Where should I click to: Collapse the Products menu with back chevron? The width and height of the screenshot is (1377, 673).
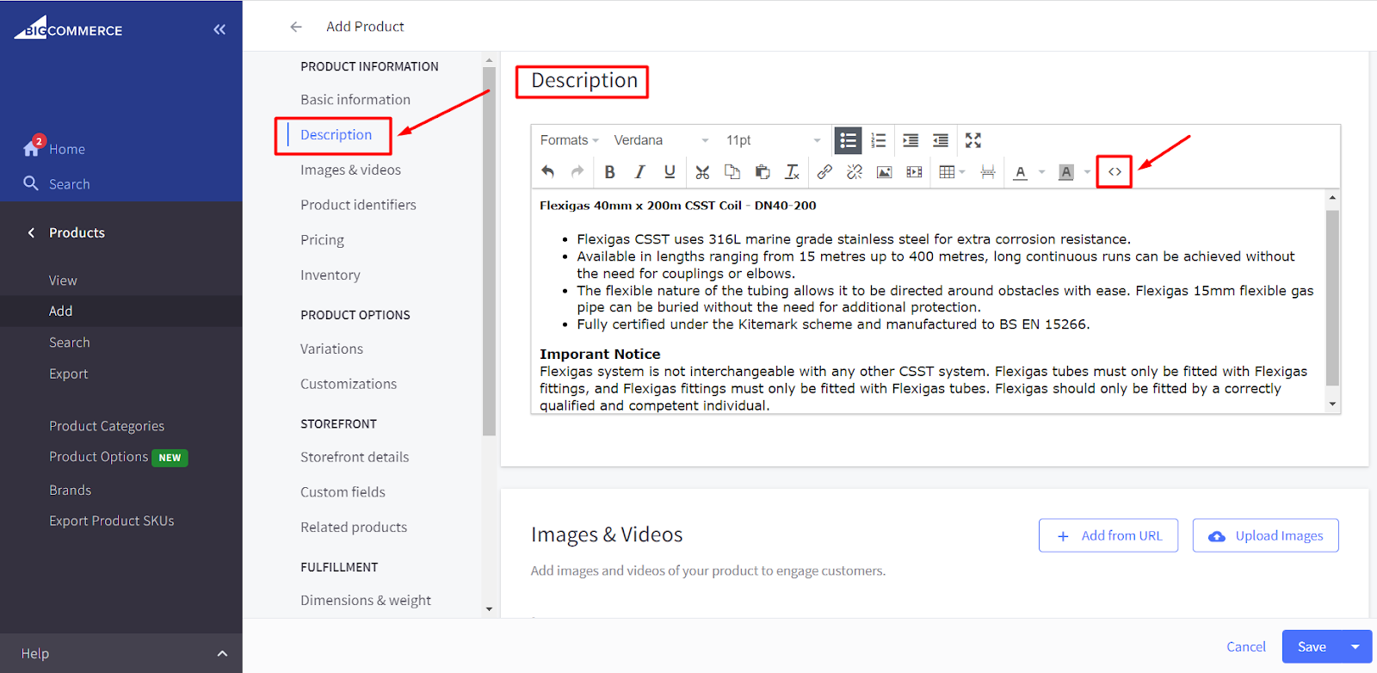tap(31, 233)
